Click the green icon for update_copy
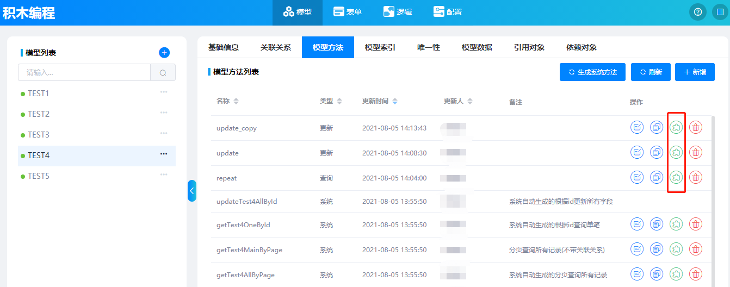Image resolution: width=730 pixels, height=287 pixels. click(x=676, y=127)
